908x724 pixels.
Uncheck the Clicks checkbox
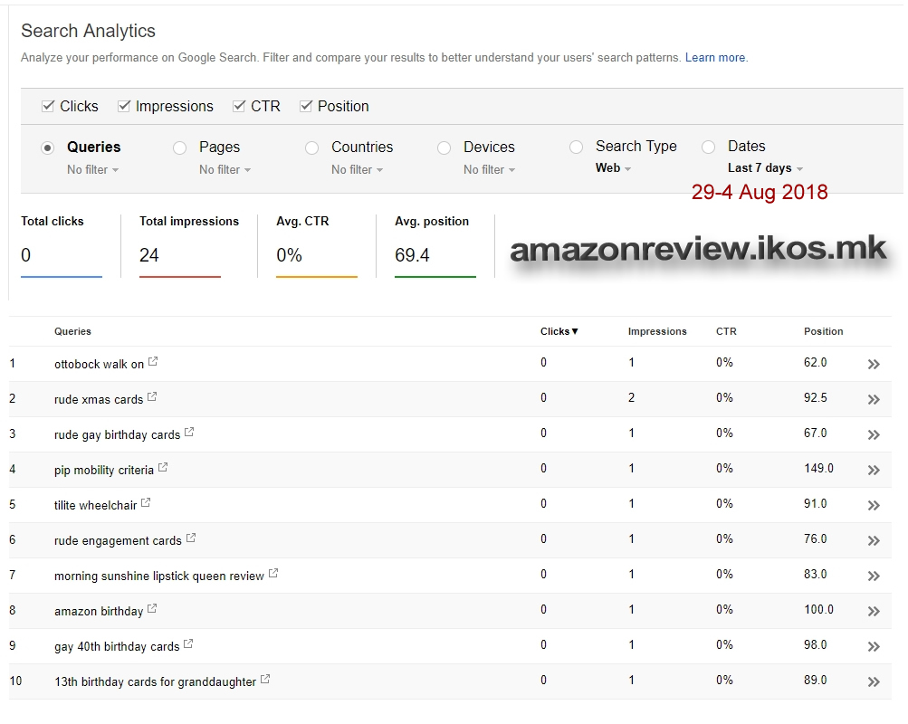49,106
